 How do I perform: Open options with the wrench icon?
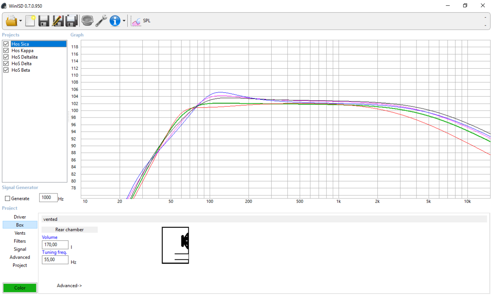click(101, 20)
